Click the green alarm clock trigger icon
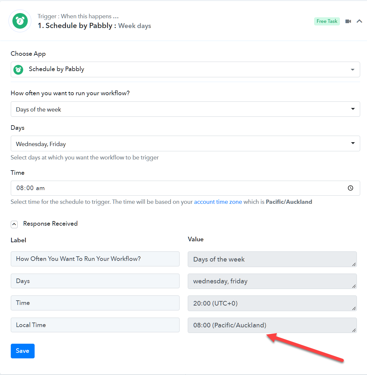Image resolution: width=367 pixels, height=375 pixels. tap(20, 21)
